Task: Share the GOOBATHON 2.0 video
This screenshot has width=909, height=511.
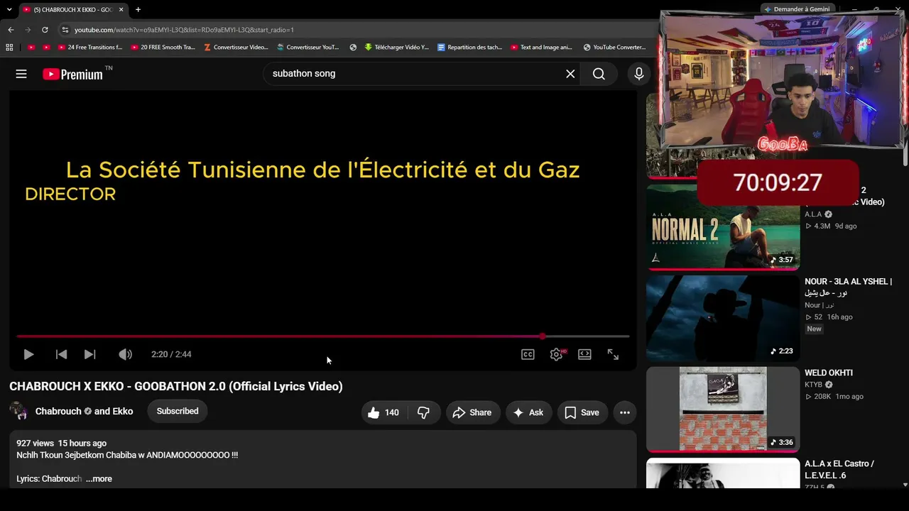Action: tap(472, 412)
